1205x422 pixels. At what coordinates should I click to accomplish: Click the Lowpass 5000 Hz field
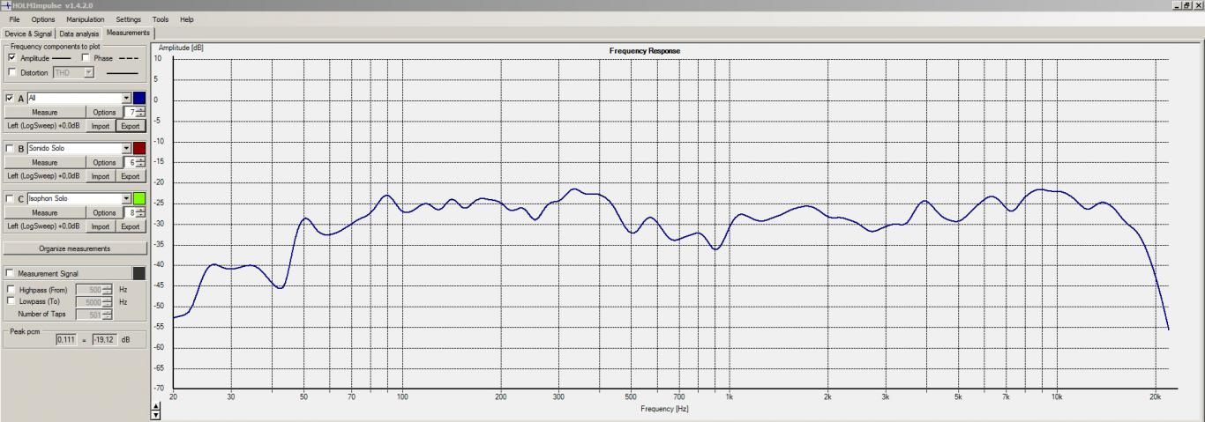click(94, 301)
